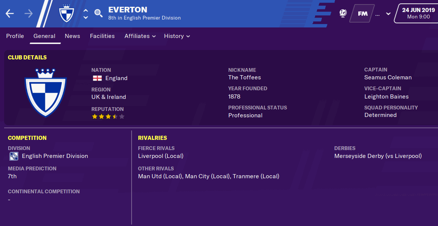Select the Facilities tab

pyautogui.click(x=102, y=36)
